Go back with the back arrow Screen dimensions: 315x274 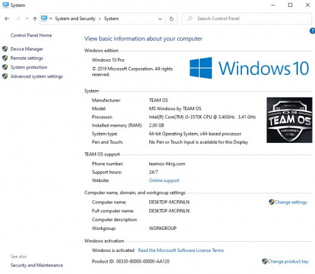7,19
